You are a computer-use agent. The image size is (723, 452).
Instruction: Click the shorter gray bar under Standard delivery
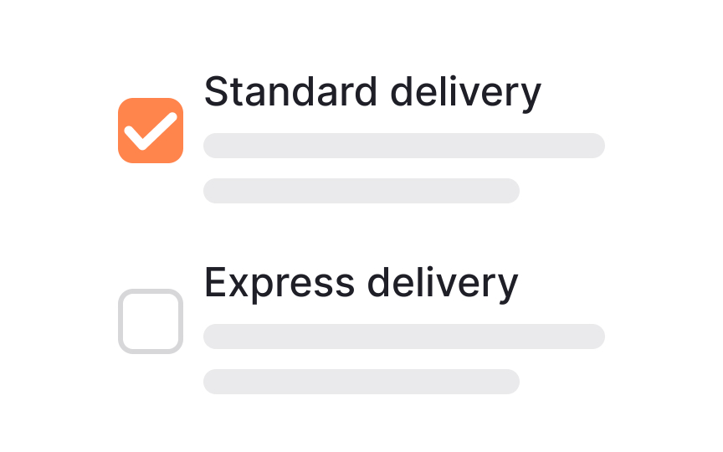(361, 191)
